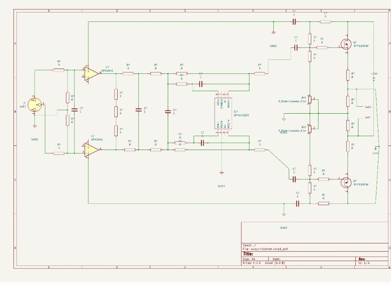Image resolution: width=391 pixels, height=285 pixels.
Task: Click the ground symbol below the XLR3 connector
Action: pos(35,126)
